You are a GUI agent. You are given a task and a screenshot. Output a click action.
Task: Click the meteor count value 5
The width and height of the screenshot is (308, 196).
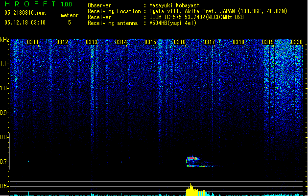tap(70, 23)
